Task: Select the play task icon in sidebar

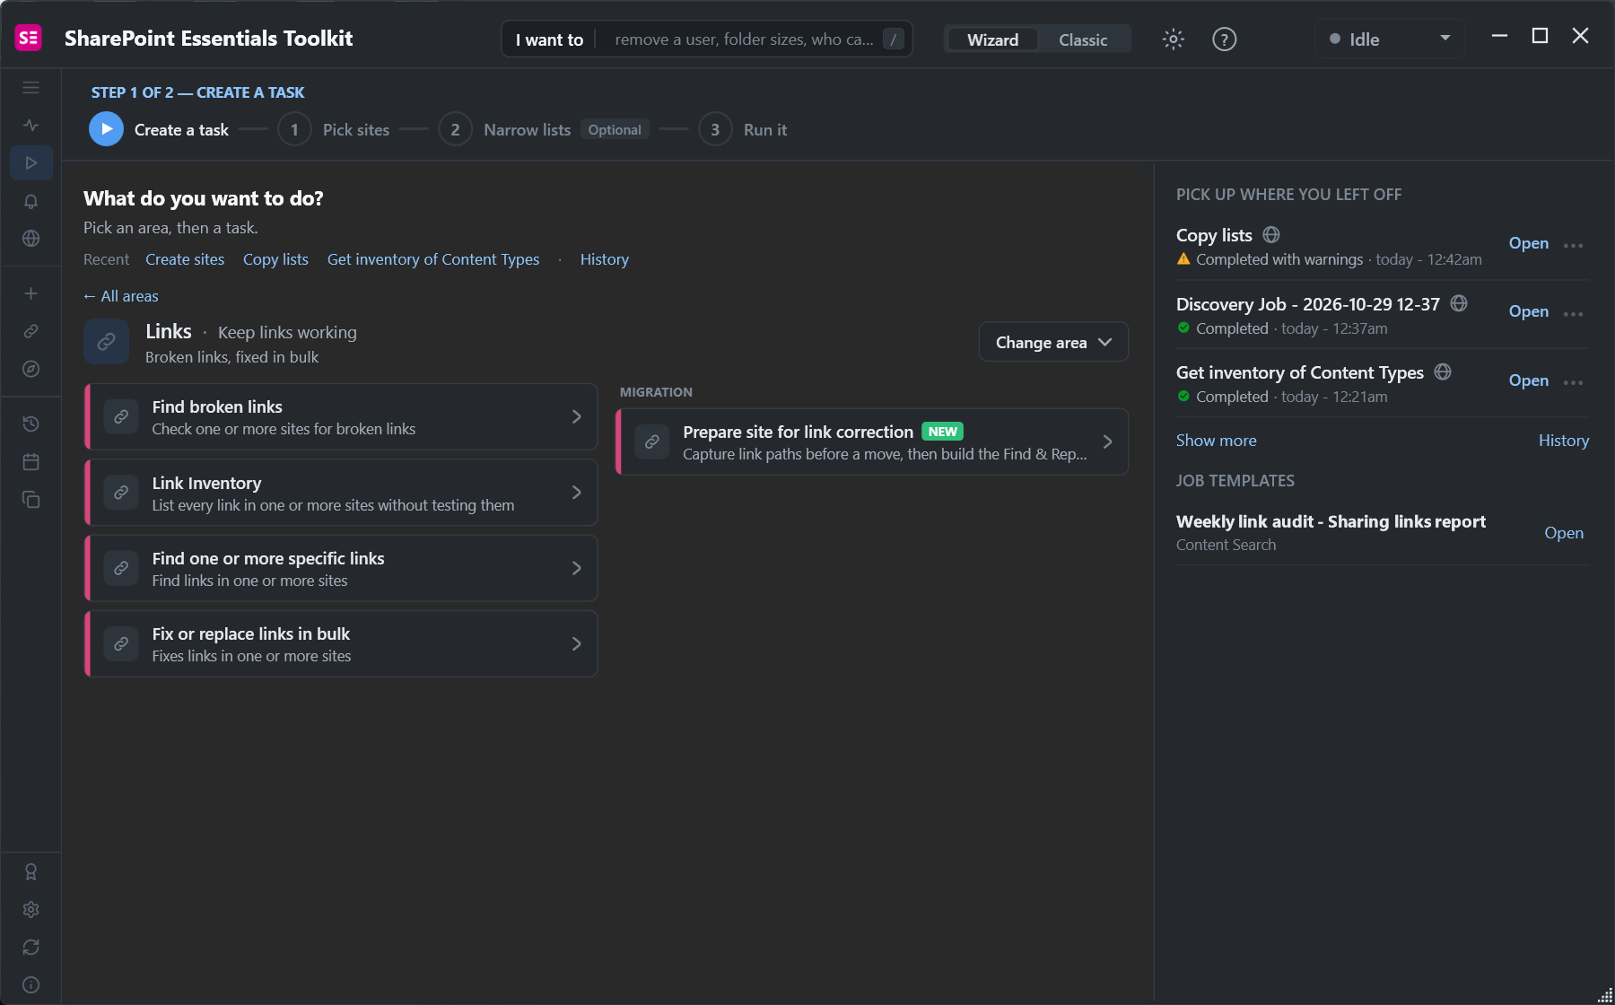Action: point(31,163)
